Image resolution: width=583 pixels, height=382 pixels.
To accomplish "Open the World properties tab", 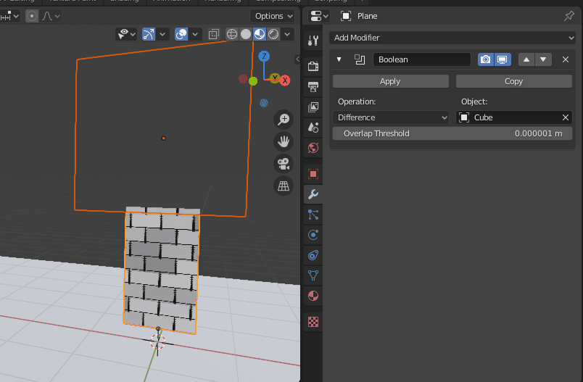I will [x=313, y=148].
